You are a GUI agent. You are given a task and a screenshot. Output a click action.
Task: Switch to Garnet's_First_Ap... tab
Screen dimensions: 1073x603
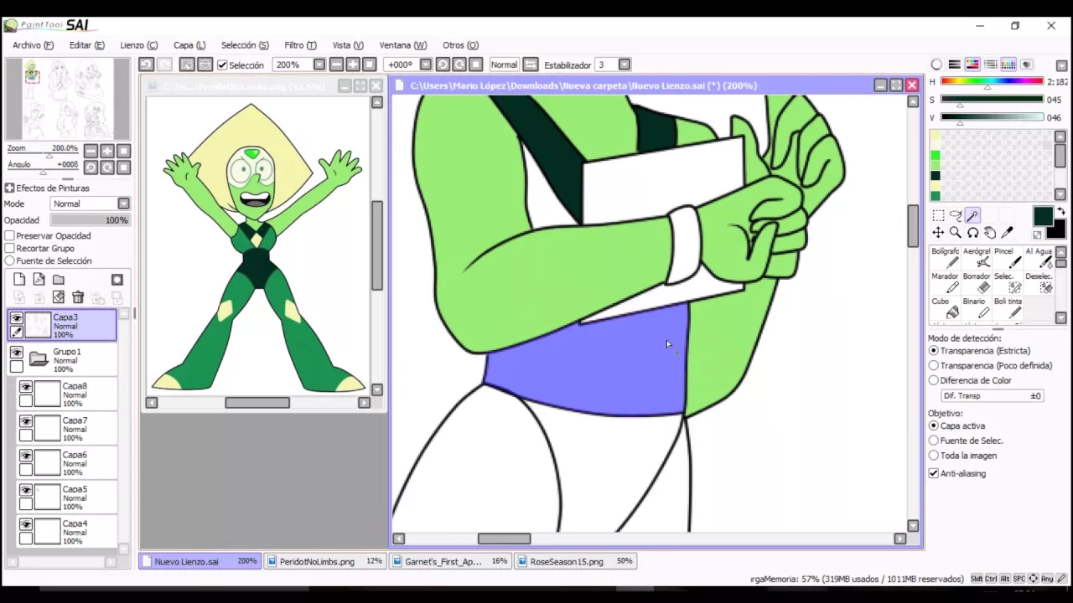click(x=449, y=561)
